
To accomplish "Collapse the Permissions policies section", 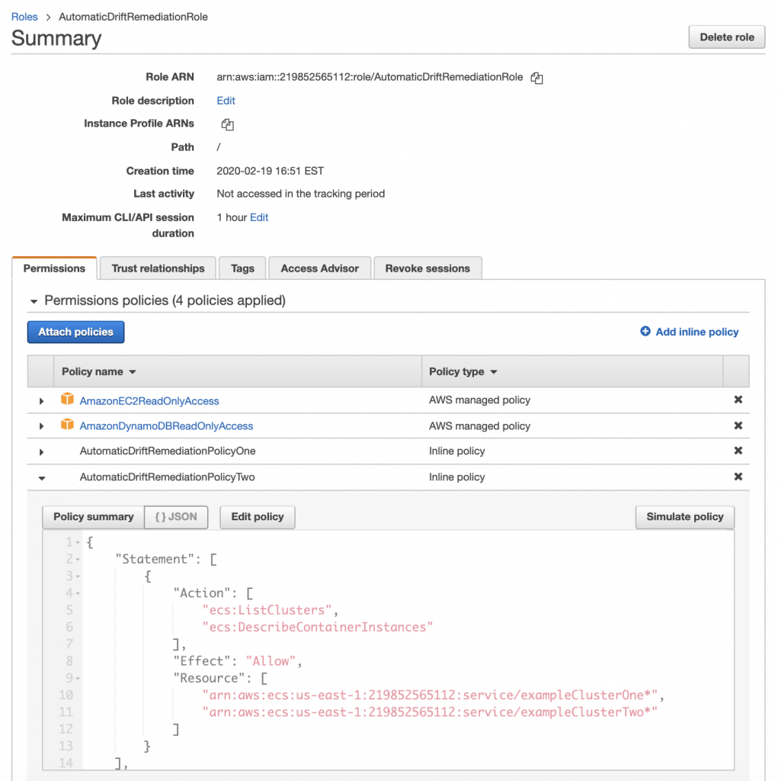I will tap(34, 301).
